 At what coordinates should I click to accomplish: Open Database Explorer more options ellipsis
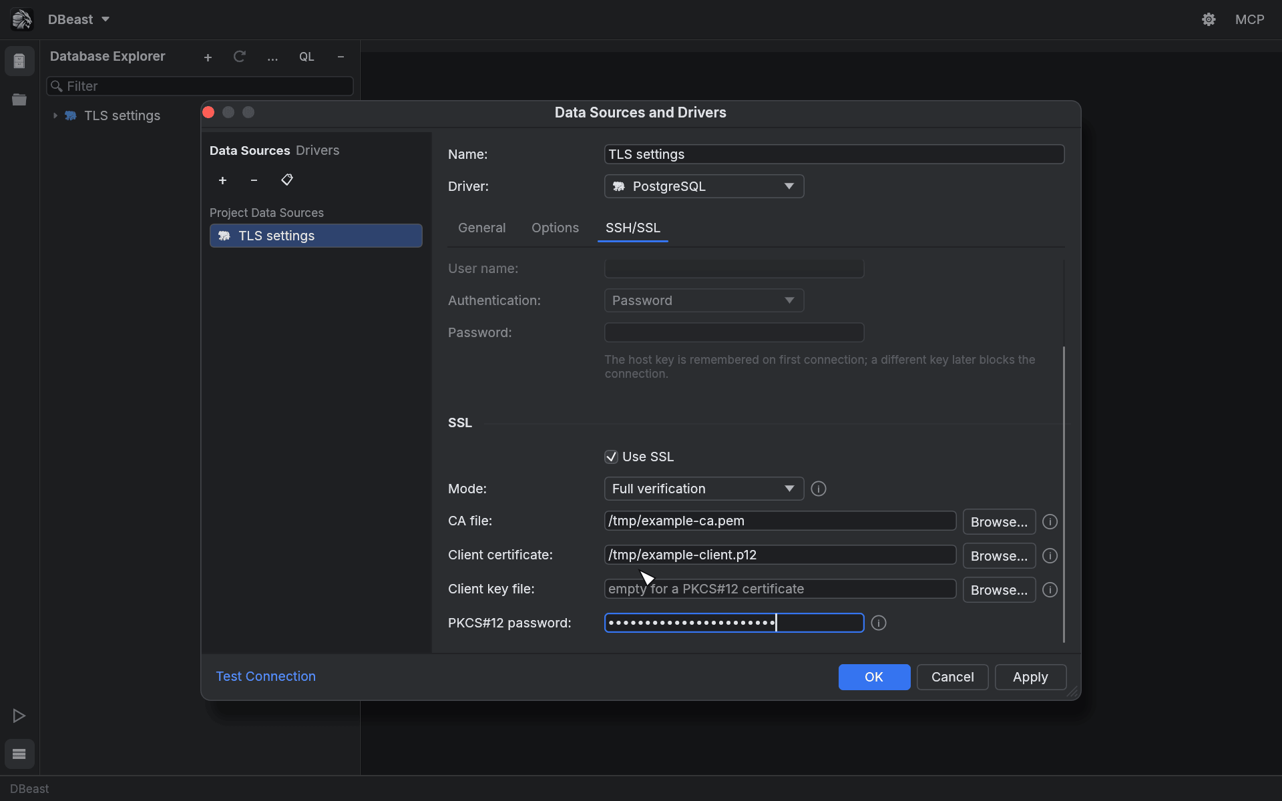point(272,57)
